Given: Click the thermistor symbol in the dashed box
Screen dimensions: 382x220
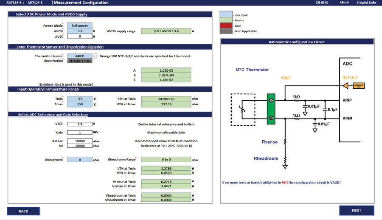Looking at the screenshot, I should [x=243, y=110].
